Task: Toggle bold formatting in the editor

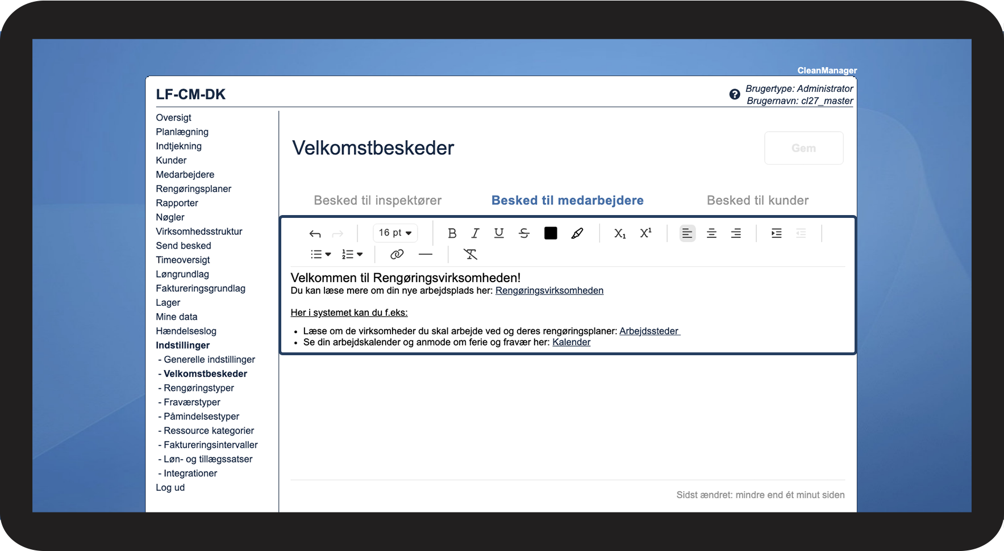Action: click(452, 233)
